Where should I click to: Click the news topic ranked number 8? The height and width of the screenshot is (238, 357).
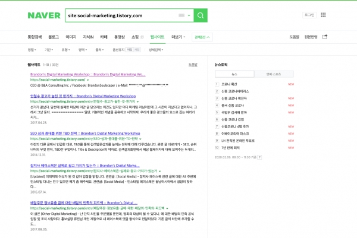coord(235,134)
